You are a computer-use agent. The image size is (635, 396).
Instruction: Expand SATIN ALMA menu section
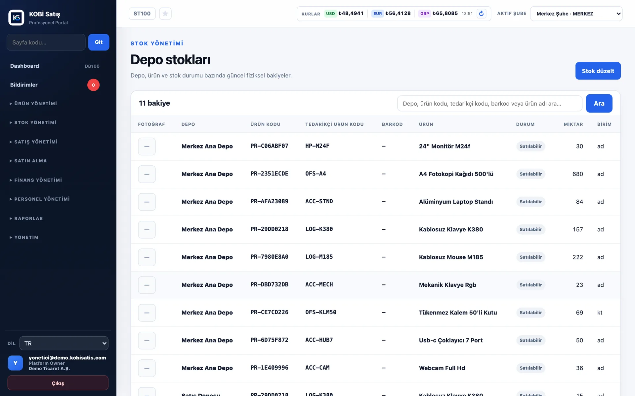28,161
